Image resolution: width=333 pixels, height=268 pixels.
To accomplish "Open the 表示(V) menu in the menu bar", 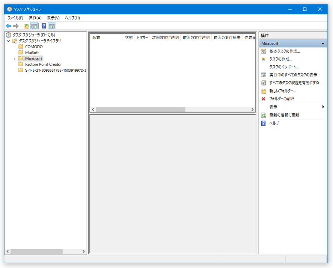I will 53,18.
